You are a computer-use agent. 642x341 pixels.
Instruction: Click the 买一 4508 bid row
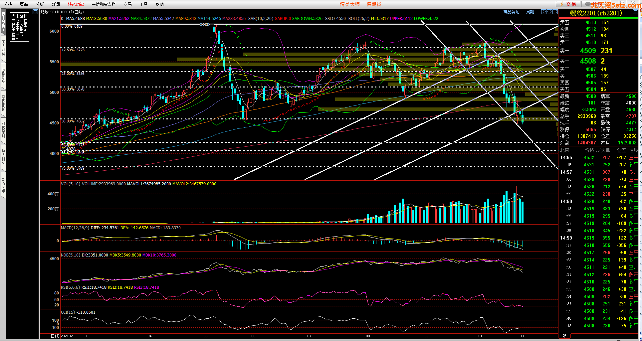598,61
